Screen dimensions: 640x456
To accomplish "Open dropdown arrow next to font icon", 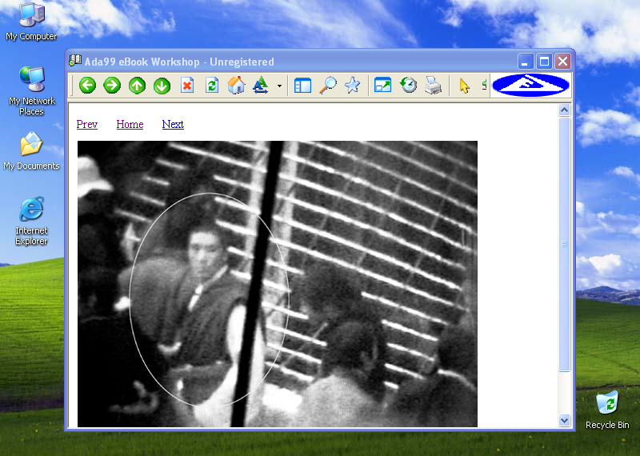I will click(279, 86).
